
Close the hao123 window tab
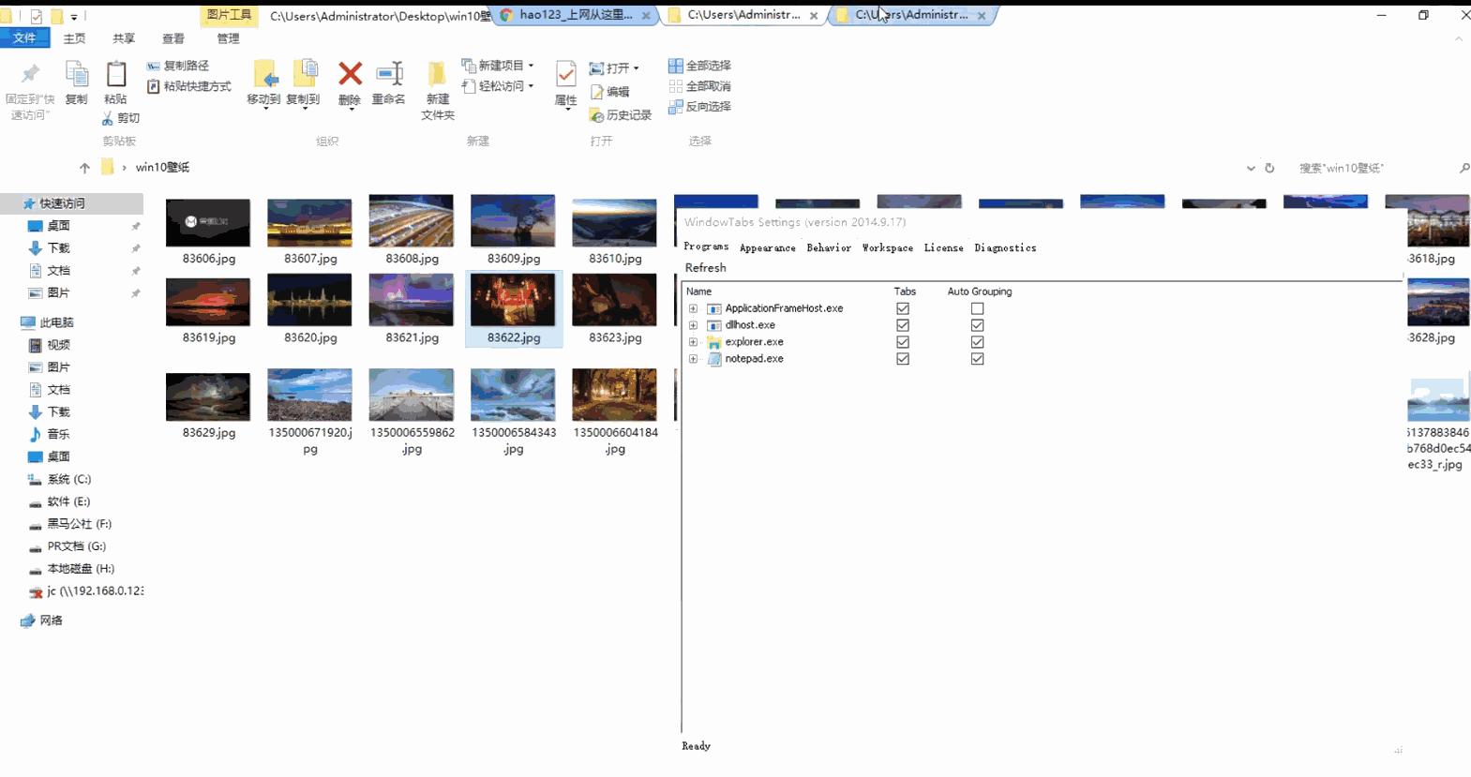[646, 16]
